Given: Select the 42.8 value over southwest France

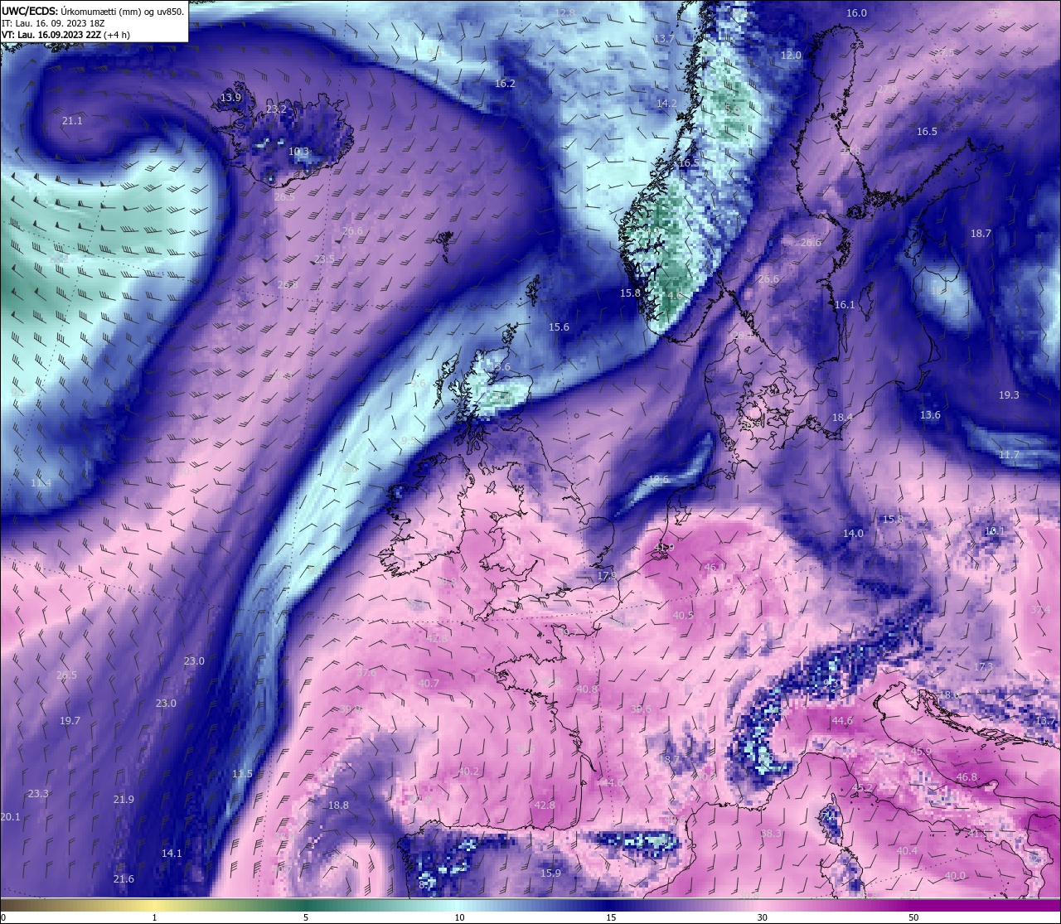Looking at the screenshot, I should click(x=545, y=805).
